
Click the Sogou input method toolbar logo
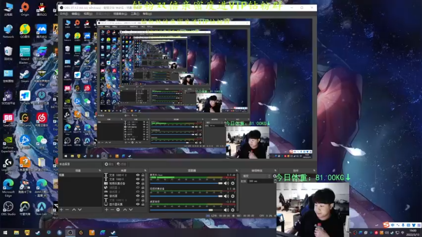click(x=386, y=225)
